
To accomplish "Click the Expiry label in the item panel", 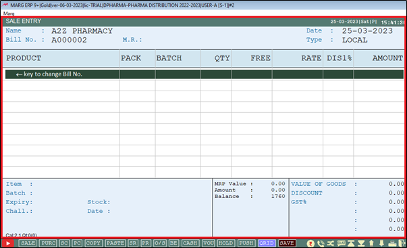I will coord(19,202).
